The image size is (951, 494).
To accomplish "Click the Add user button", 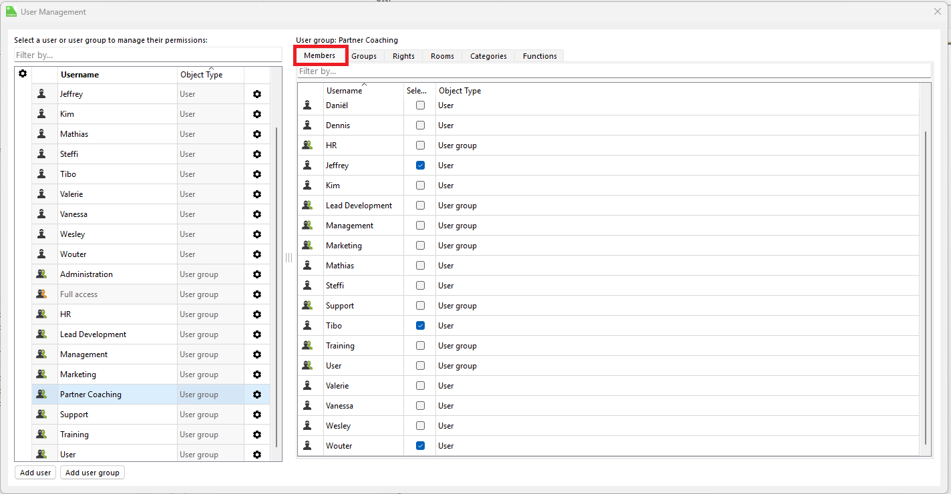I will pos(35,473).
